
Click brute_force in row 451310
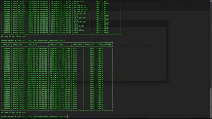coord(19,59)
